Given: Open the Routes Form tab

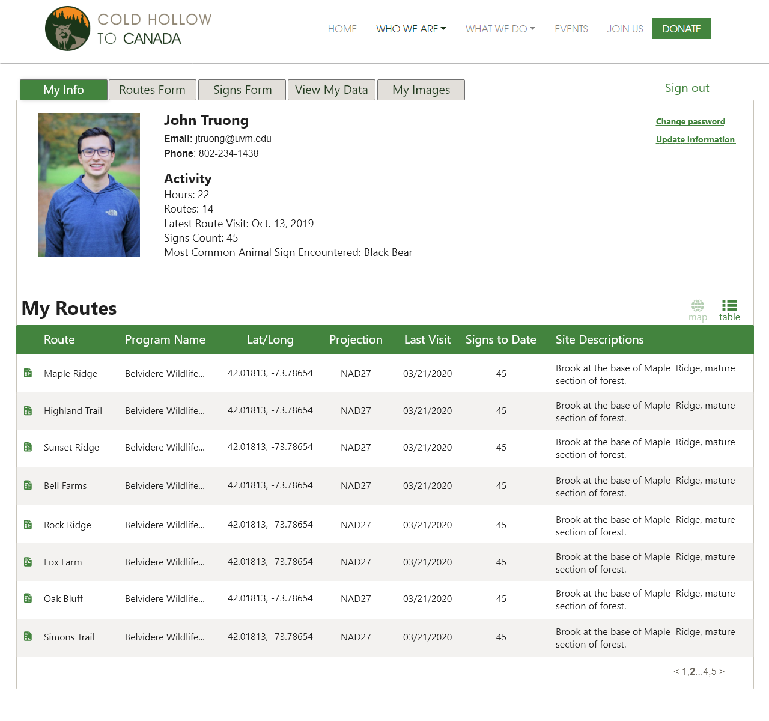Looking at the screenshot, I should 152,90.
